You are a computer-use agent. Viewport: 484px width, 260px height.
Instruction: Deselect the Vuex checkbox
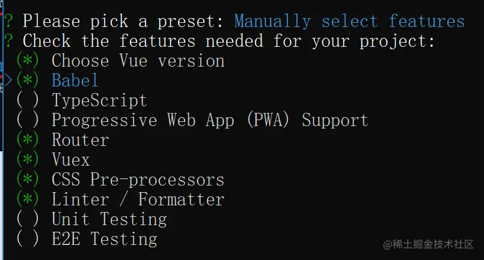28,160
